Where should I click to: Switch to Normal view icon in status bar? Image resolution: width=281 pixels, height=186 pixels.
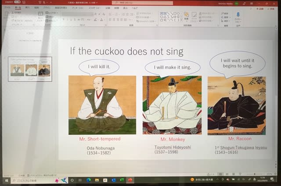pyautogui.click(x=220, y=174)
